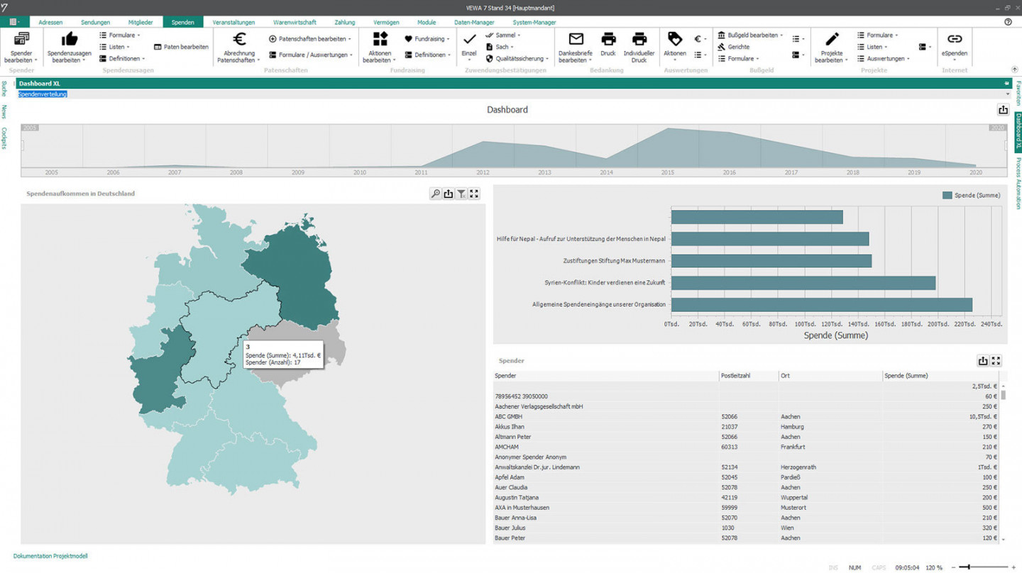Click the zoom-out minus in status bar
Image resolution: width=1022 pixels, height=573 pixels.
[x=954, y=567]
